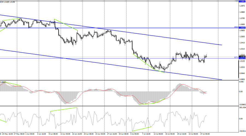Click the 100.0 Fibonacci level label

pos(236,27)
